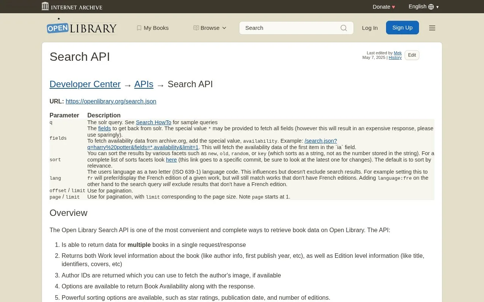
Task: Click the book icon beside Browse
Action: [196, 28]
